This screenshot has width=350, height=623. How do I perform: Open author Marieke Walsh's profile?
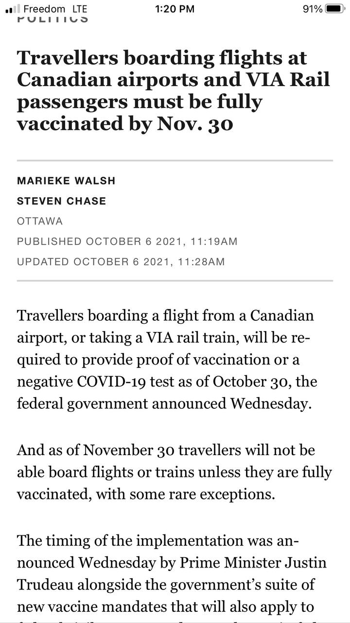click(66, 181)
